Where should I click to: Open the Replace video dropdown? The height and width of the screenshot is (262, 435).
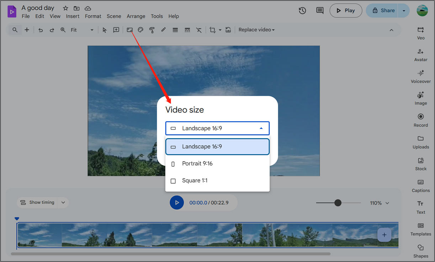(256, 29)
